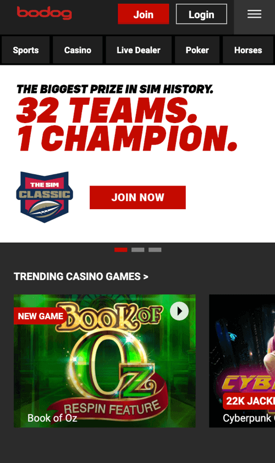Play the Book of Oz game arrow
Viewport: 275px width, 463px height.
coord(179,311)
